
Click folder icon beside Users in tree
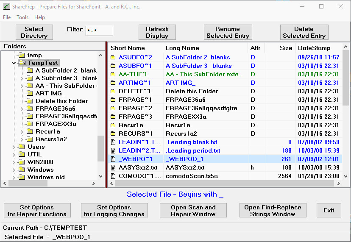(22, 147)
